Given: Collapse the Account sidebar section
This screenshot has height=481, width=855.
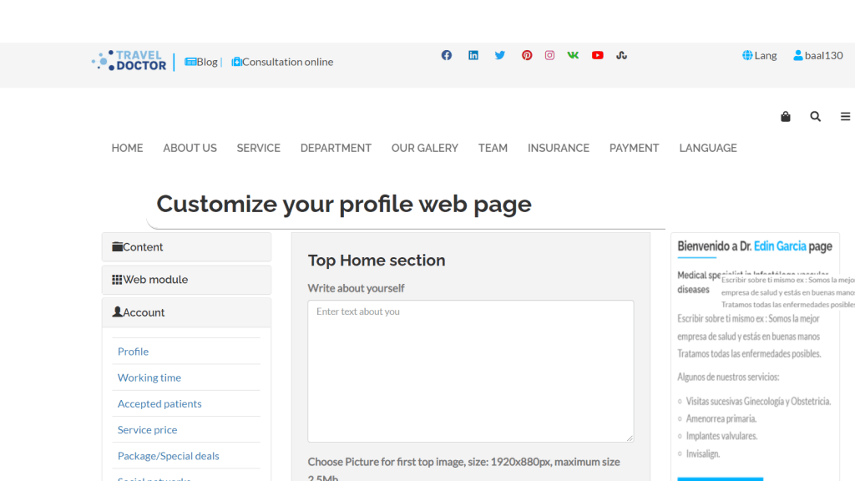Looking at the screenshot, I should [x=186, y=312].
